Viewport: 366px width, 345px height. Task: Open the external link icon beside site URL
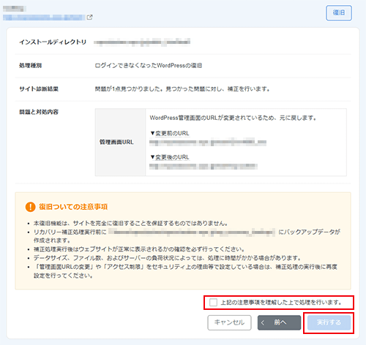(x=90, y=18)
